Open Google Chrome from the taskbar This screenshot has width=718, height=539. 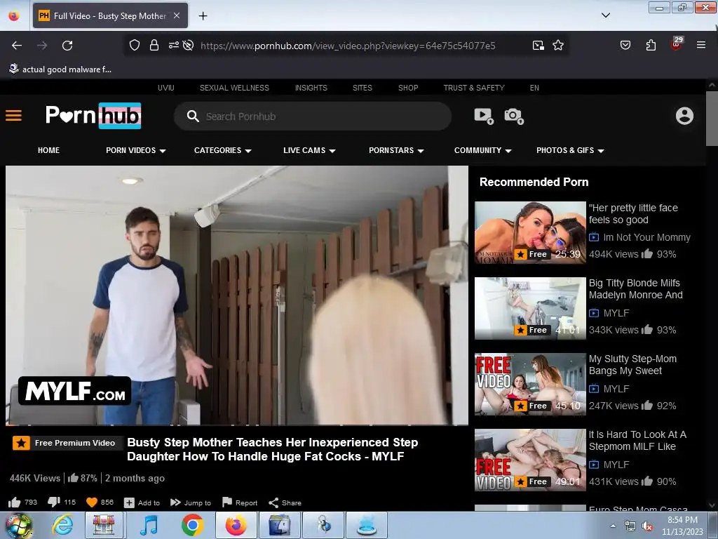pos(192,525)
